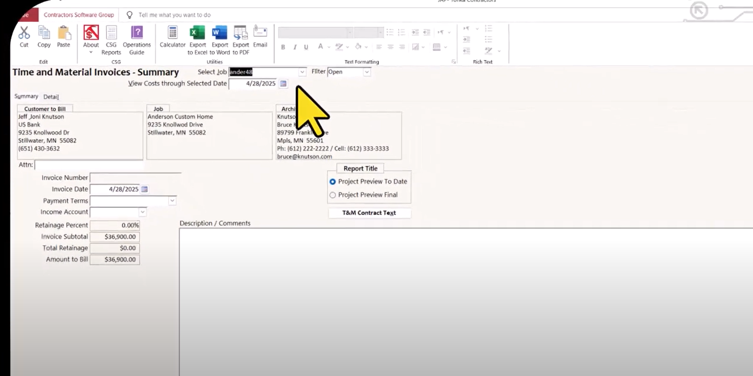
Task: Expand the Income Account dropdown
Action: coord(142,212)
